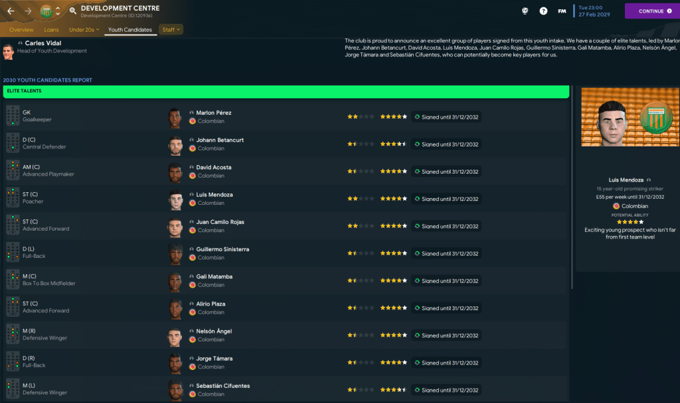Click the FM menu logo
Image resolution: width=680 pixels, height=403 pixels.
tap(562, 11)
